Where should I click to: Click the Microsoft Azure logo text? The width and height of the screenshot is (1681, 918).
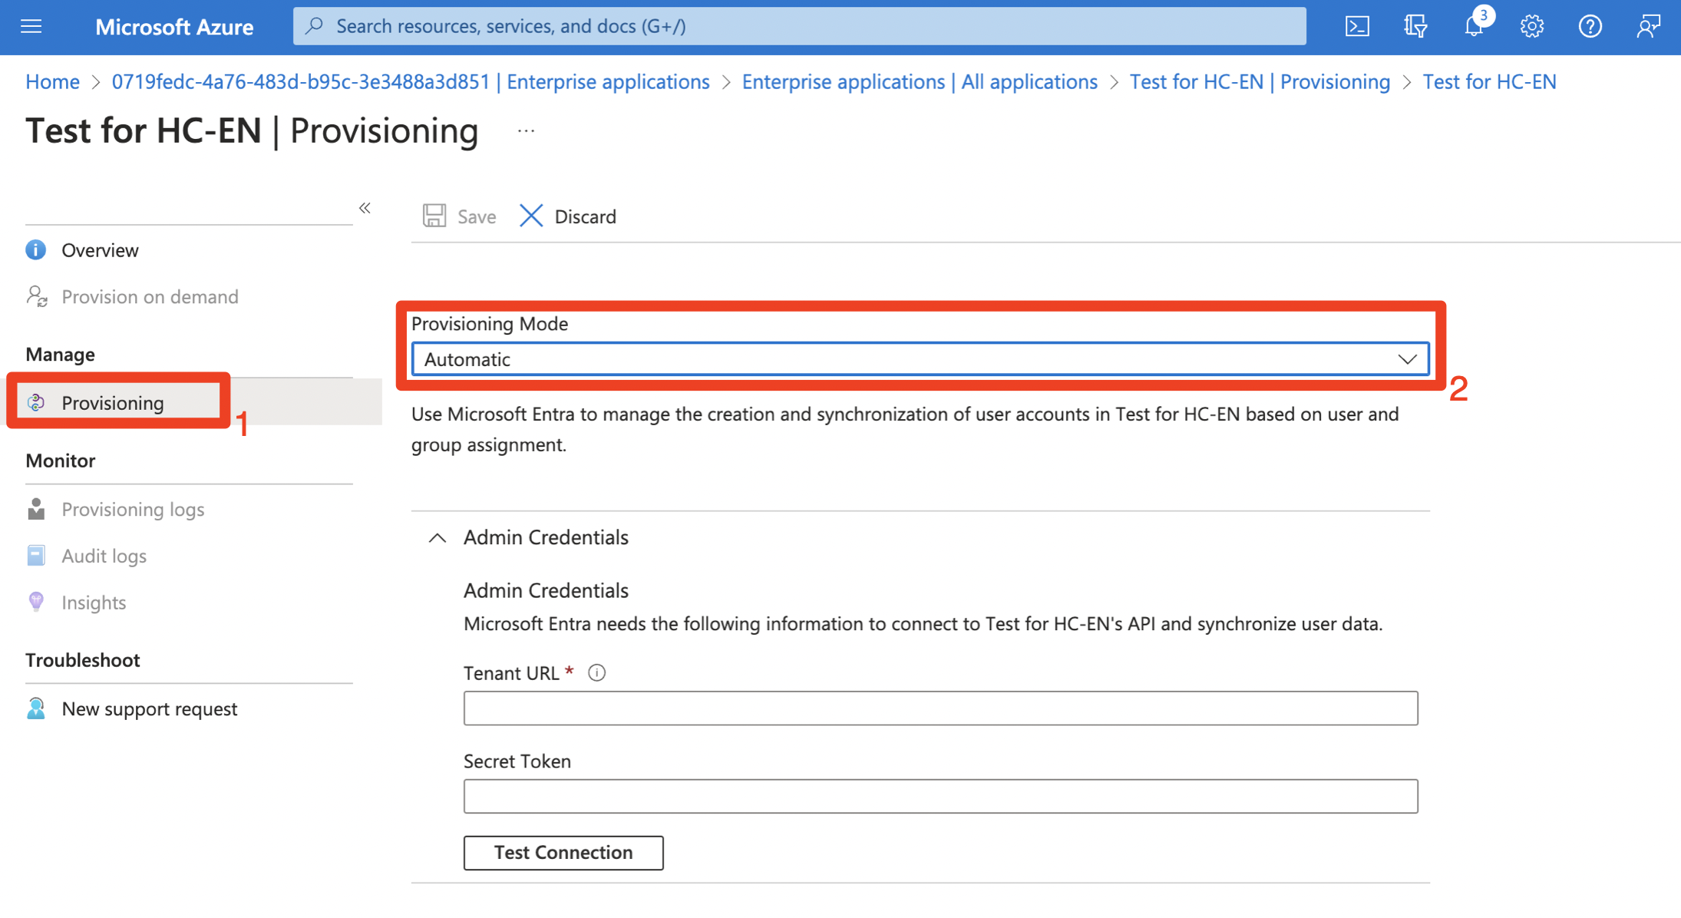pos(174,27)
